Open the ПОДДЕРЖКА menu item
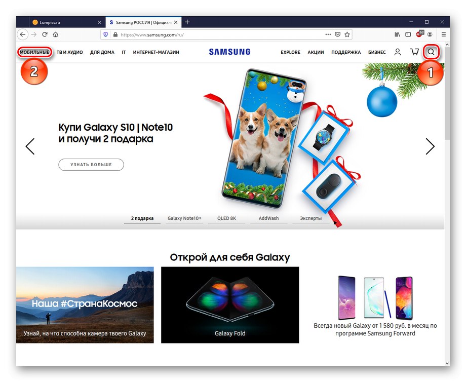466x382 pixels. 346,52
